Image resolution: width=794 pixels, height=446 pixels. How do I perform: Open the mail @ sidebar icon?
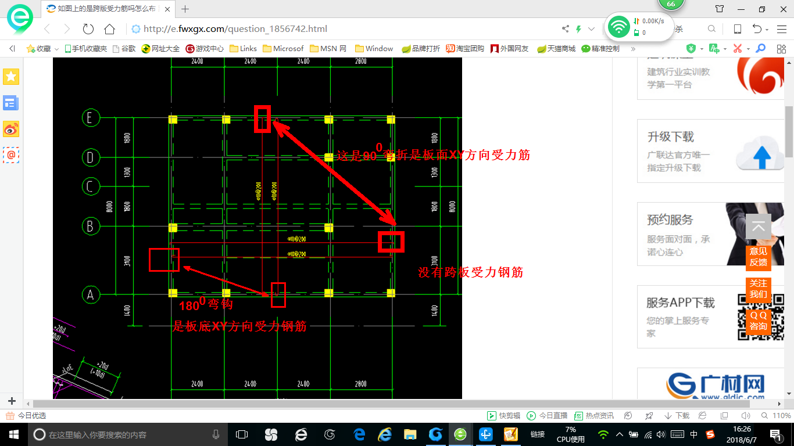(x=11, y=155)
